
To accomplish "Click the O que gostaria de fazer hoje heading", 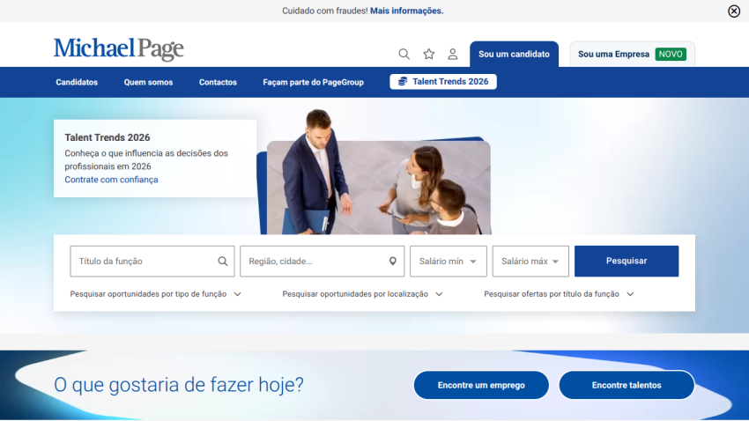I will [x=179, y=385].
